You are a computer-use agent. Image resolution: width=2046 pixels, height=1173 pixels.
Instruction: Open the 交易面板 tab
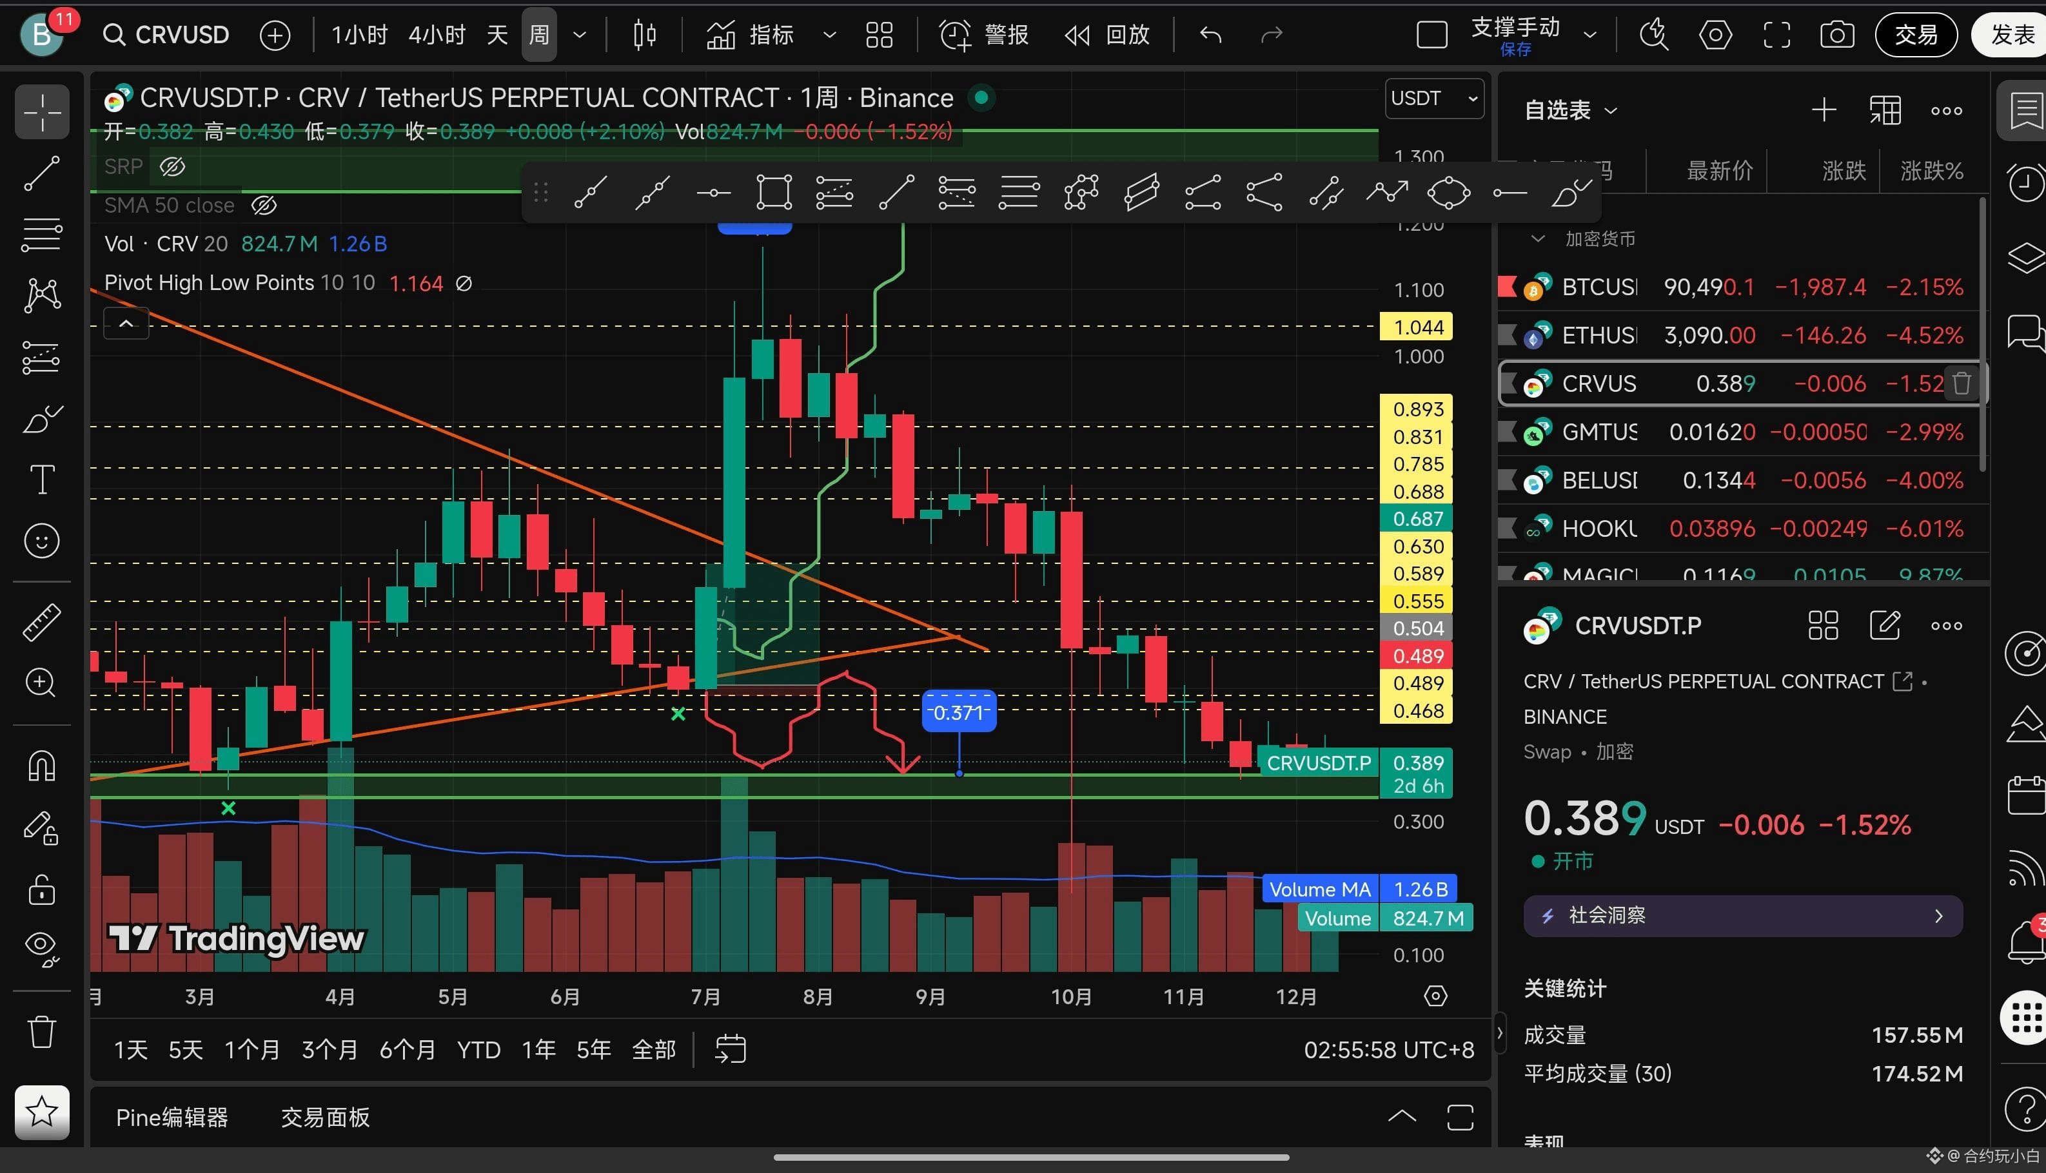[x=325, y=1118]
